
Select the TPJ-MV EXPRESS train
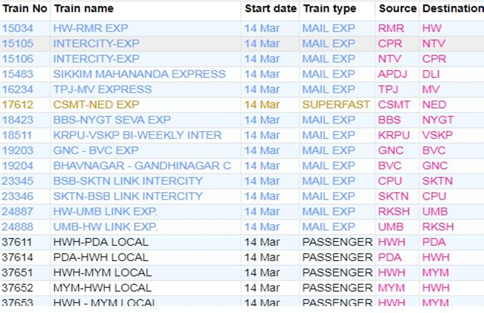(102, 89)
